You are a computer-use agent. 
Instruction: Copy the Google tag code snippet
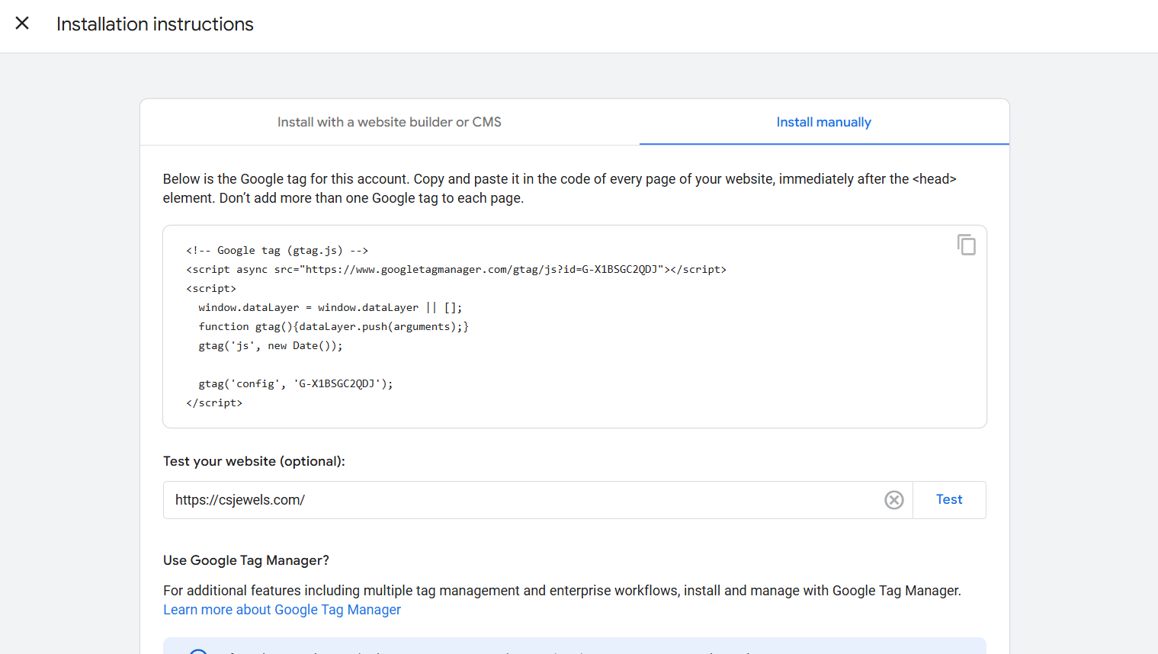tap(966, 245)
